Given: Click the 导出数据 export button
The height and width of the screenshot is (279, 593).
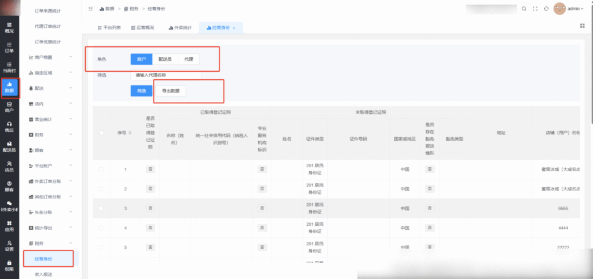Looking at the screenshot, I should tap(171, 91).
